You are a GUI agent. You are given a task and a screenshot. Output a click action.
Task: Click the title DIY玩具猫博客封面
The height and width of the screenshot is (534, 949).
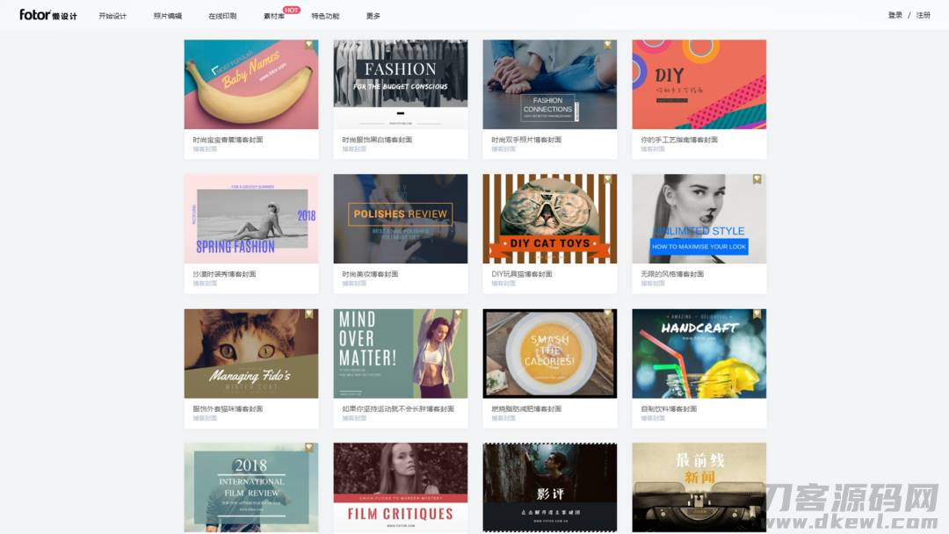click(522, 274)
